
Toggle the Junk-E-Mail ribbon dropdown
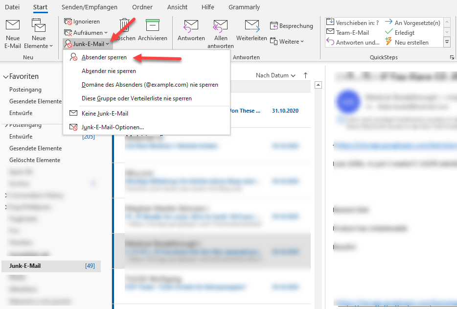(x=87, y=44)
